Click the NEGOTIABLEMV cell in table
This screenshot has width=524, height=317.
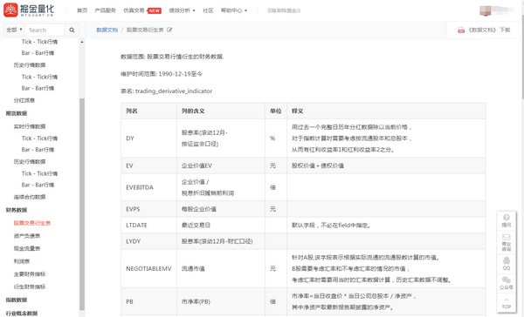(148, 269)
